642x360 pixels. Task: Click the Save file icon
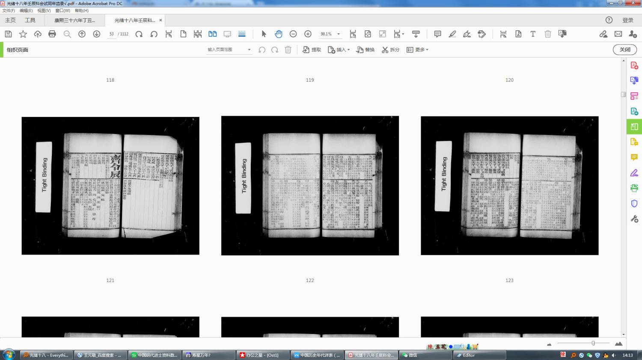point(8,34)
